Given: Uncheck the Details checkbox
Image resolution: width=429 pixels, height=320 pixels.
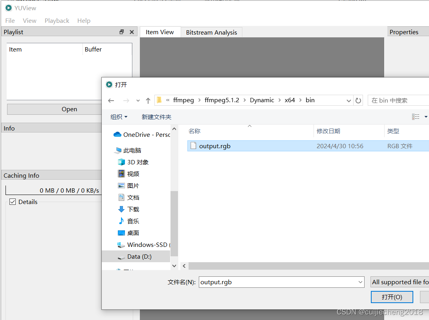Looking at the screenshot, I should pos(13,202).
